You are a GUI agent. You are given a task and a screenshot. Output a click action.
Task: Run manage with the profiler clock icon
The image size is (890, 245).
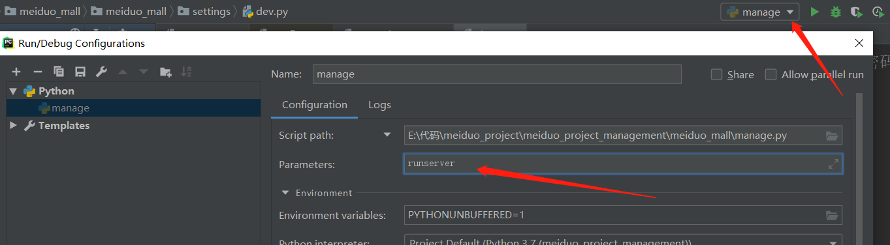[878, 12]
